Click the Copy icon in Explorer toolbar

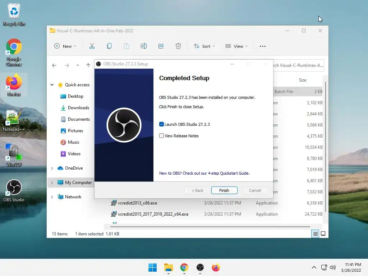[109, 46]
